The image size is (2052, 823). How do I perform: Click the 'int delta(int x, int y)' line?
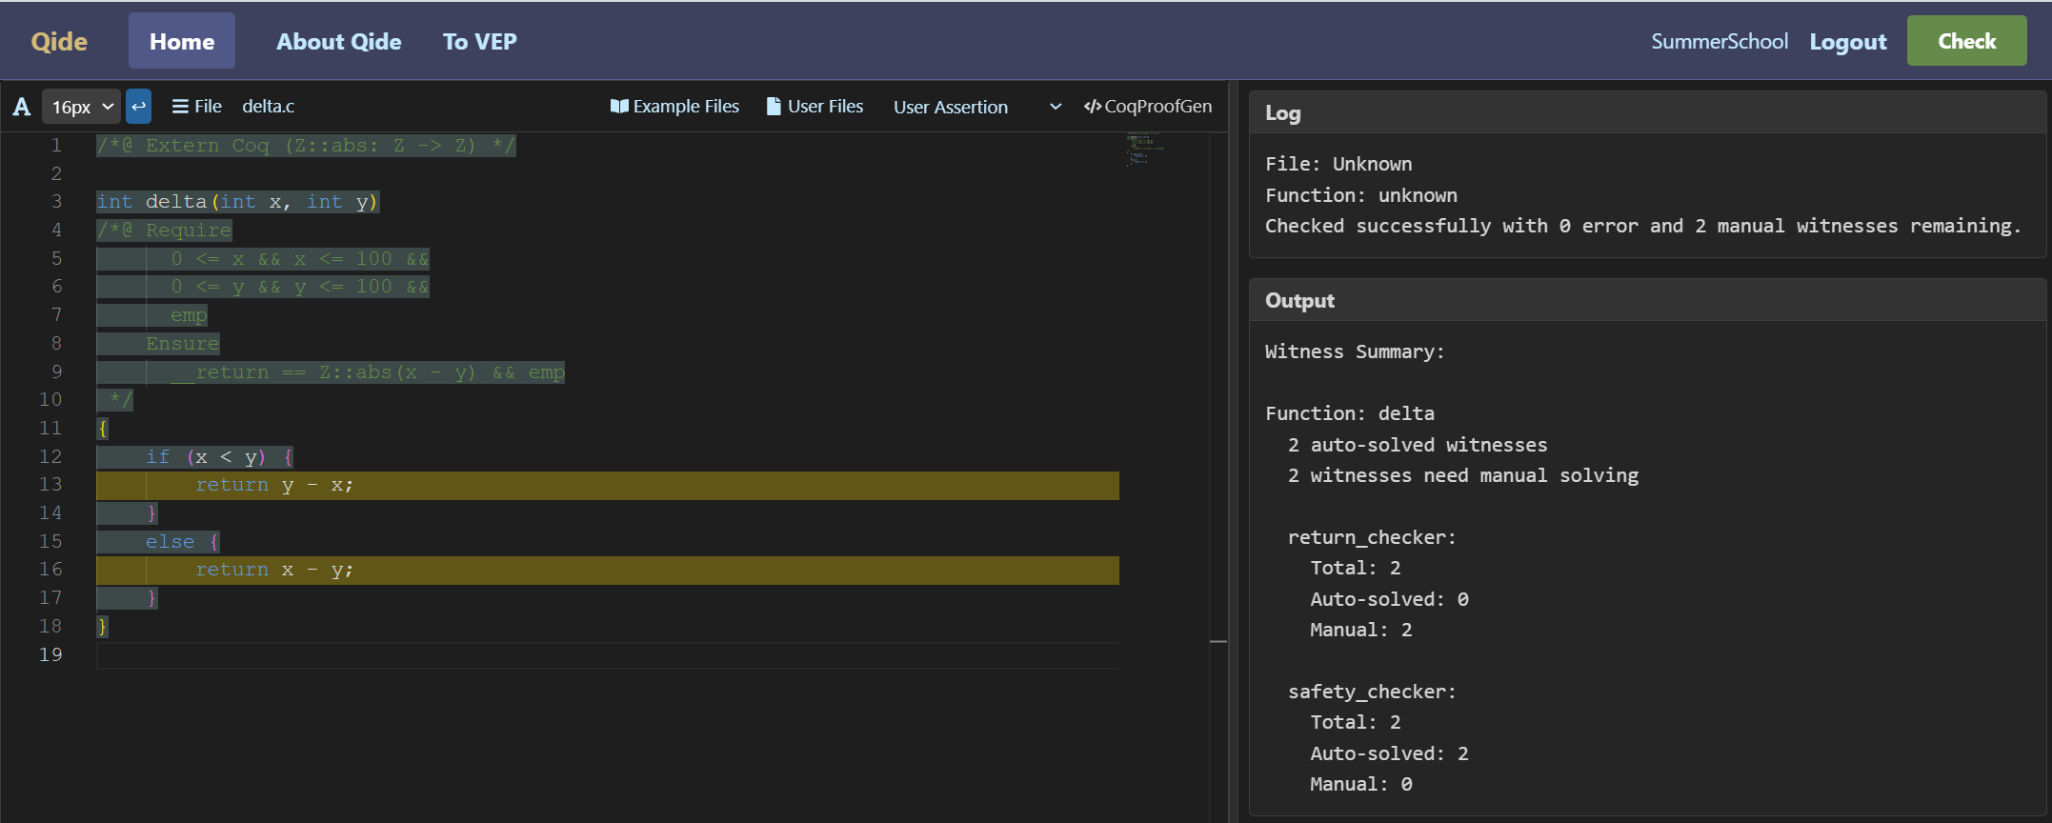coord(237,202)
